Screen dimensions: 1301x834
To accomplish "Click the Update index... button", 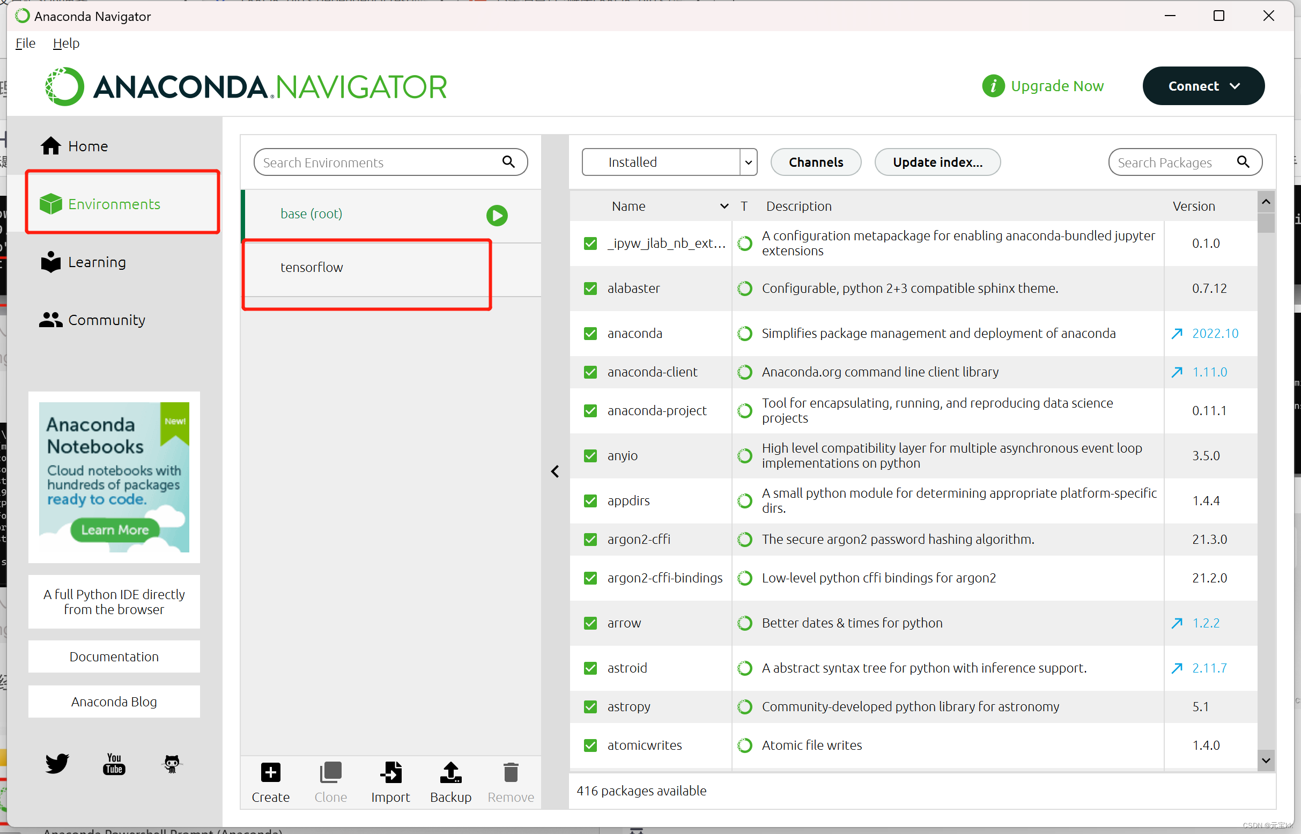I will 937,162.
